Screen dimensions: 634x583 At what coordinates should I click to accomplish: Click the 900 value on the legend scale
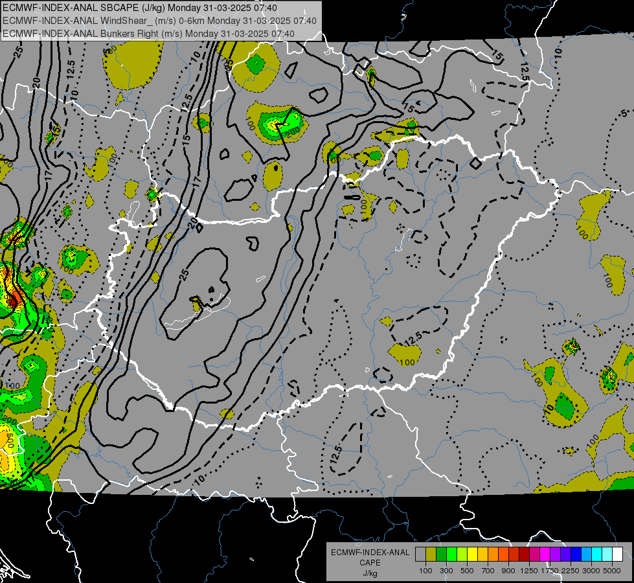(508, 571)
